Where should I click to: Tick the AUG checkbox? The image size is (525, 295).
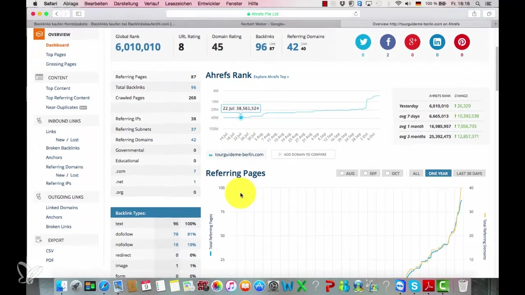click(x=342, y=173)
